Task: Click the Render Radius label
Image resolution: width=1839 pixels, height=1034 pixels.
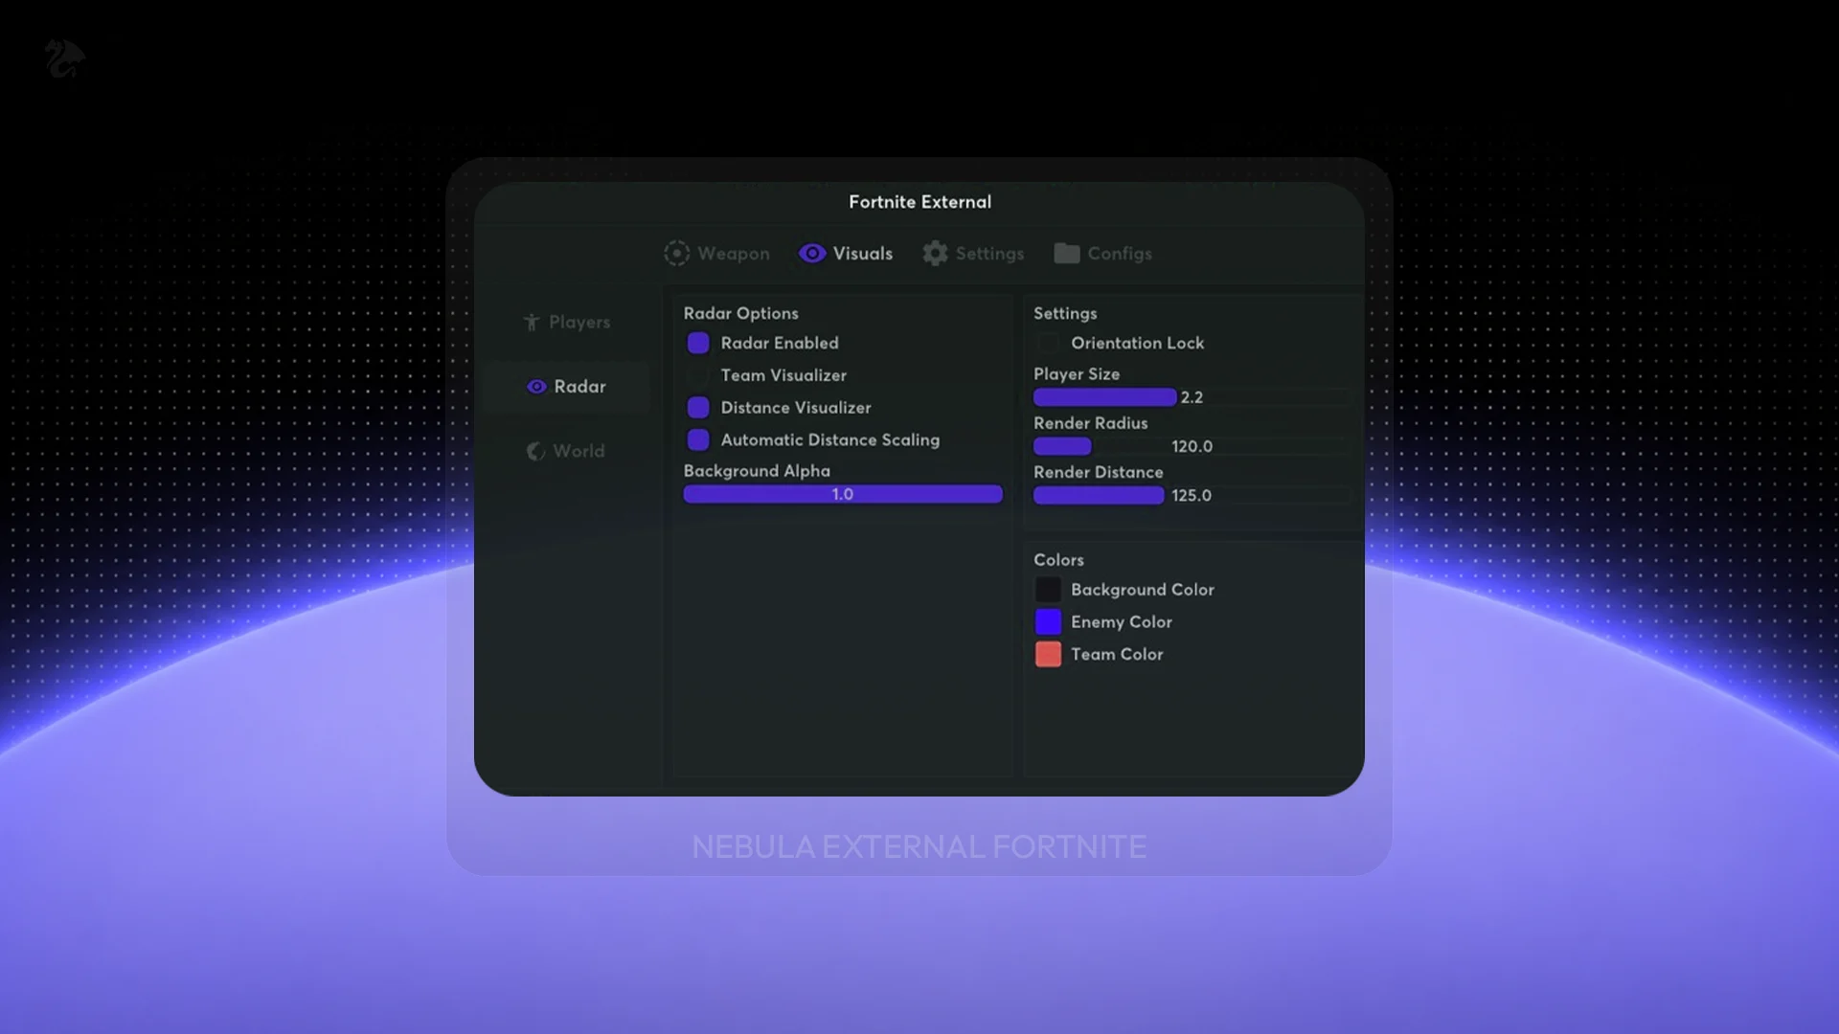Action: point(1090,423)
